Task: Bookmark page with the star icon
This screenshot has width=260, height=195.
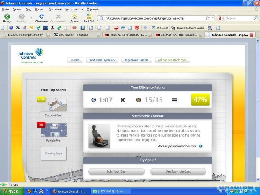Action: (x=208, y=18)
